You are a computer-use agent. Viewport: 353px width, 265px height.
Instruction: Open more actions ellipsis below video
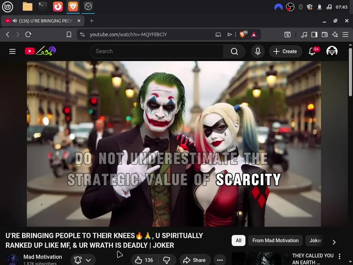220,260
